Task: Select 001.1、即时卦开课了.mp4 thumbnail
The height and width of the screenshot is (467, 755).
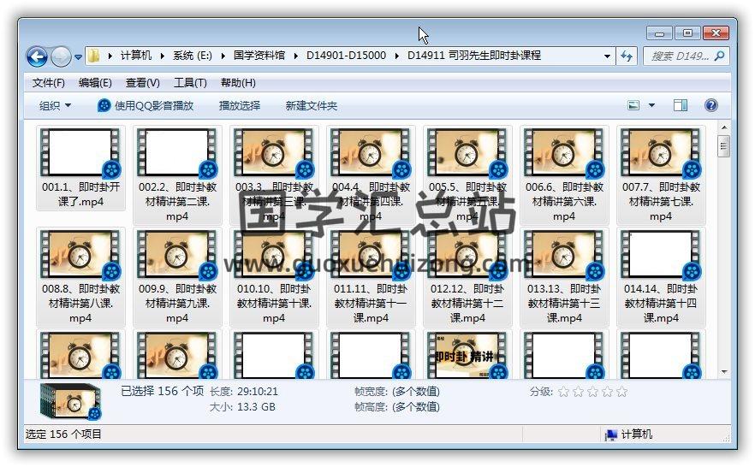Action: 80,152
